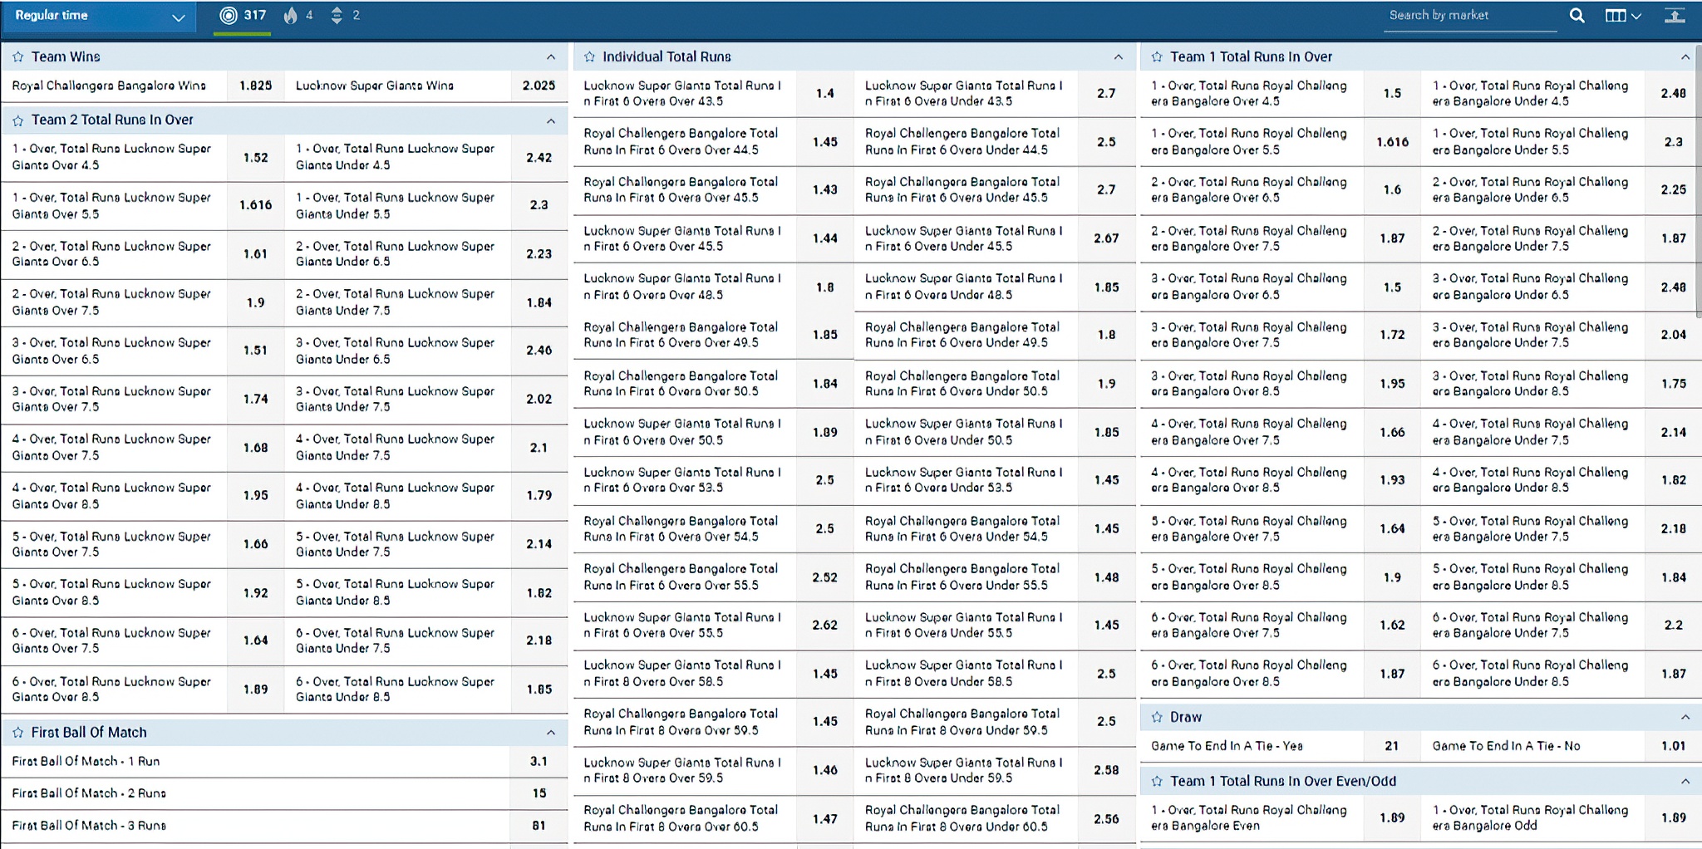The width and height of the screenshot is (1702, 849).
Task: Collapse the Draw section
Action: pos(1685,717)
